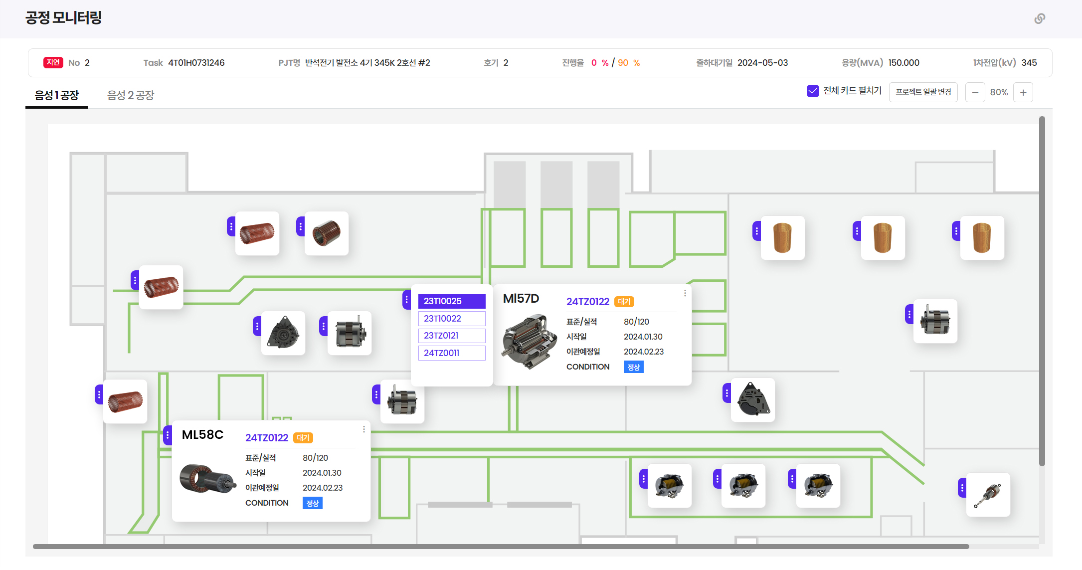
Task: Open kebab menu on ML58C card
Action: click(x=364, y=429)
